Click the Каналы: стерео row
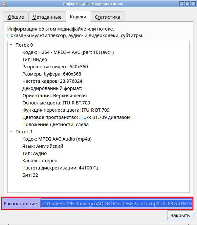The image size is (197, 225). click(x=40, y=161)
